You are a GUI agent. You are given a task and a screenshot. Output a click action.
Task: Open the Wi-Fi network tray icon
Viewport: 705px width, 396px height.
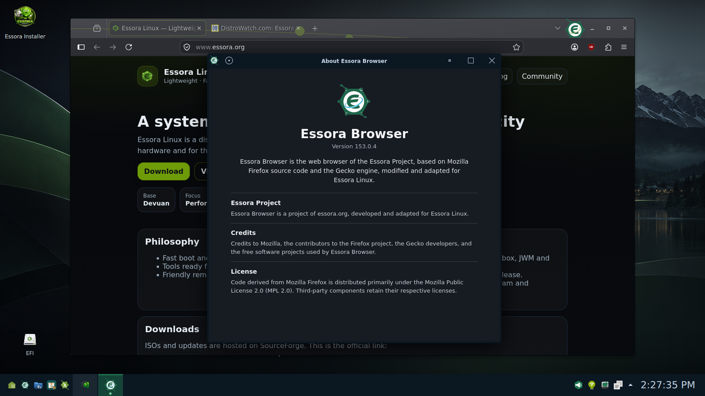click(592, 385)
